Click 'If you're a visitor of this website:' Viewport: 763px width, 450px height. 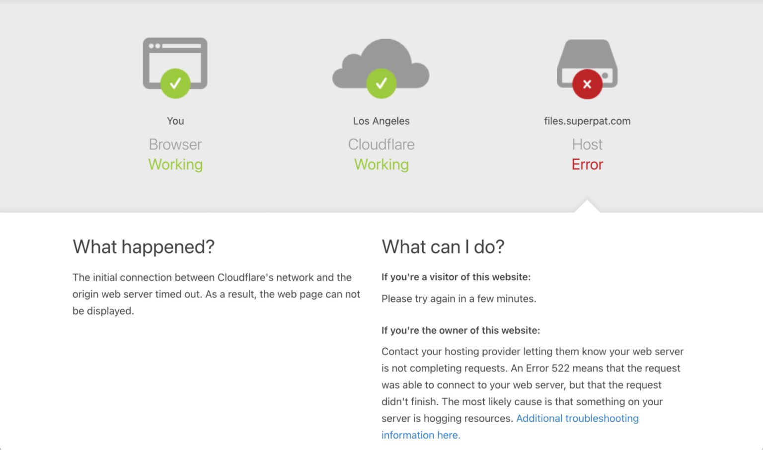tap(456, 277)
